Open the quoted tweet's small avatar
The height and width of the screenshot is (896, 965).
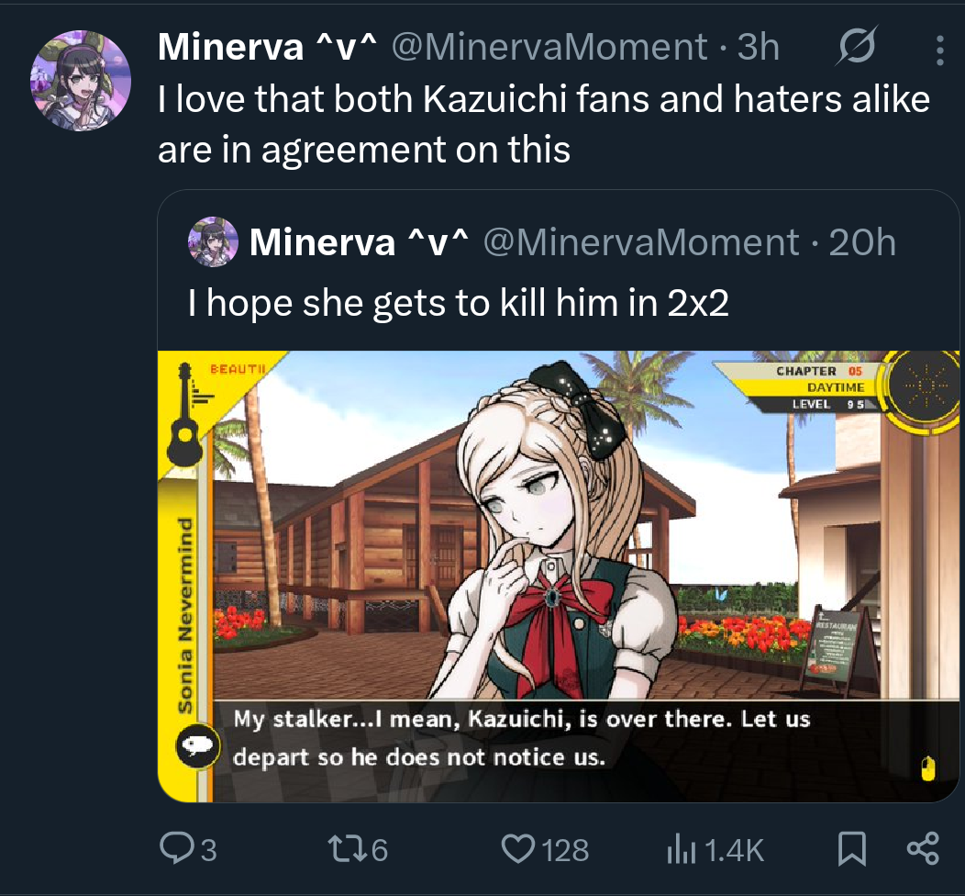coord(213,241)
